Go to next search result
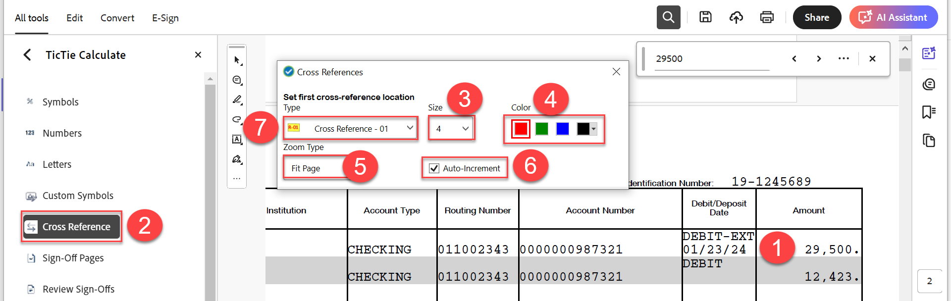 coord(819,58)
